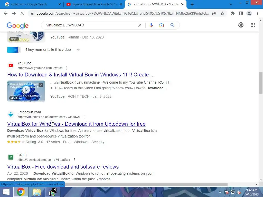This screenshot has height=197, width=263.
Task: Open more options for CNET result
Action: pos(74,160)
